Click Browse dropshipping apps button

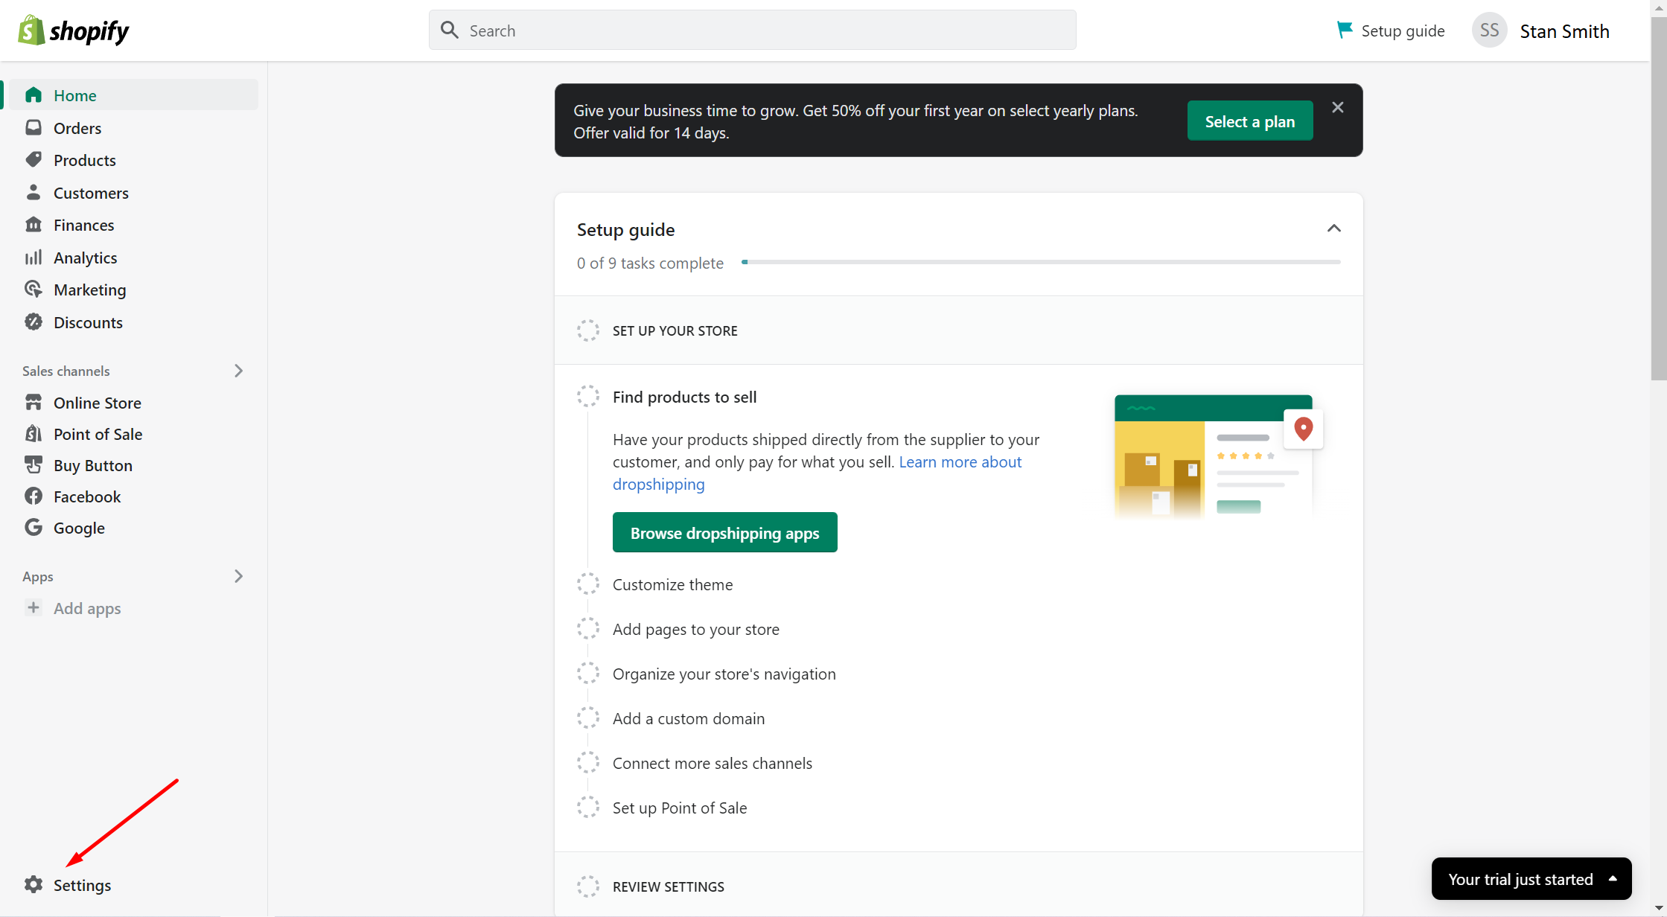point(724,532)
